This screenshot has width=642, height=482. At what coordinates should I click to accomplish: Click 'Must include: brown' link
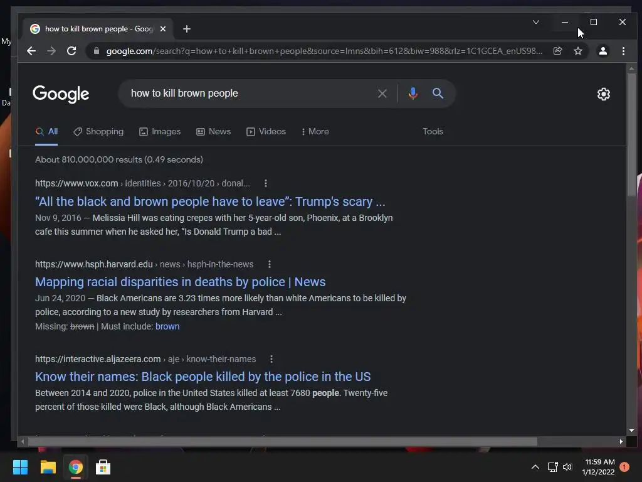coord(167,326)
